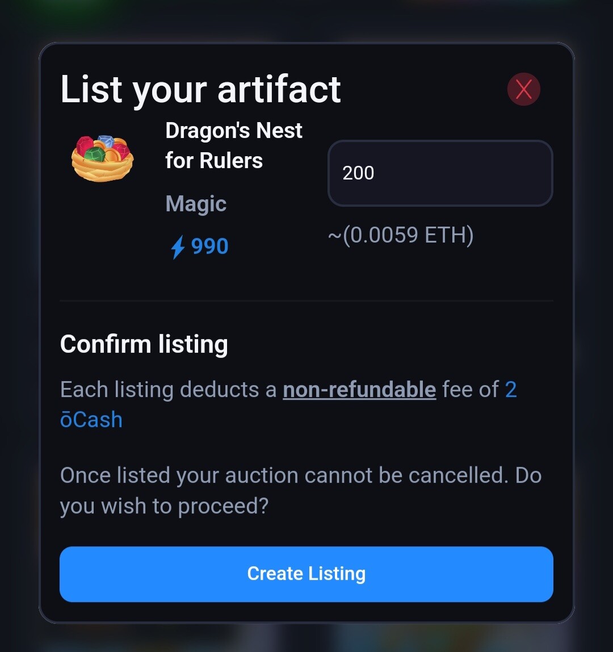Click the Magic rarity label
The width and height of the screenshot is (613, 652).
(196, 204)
